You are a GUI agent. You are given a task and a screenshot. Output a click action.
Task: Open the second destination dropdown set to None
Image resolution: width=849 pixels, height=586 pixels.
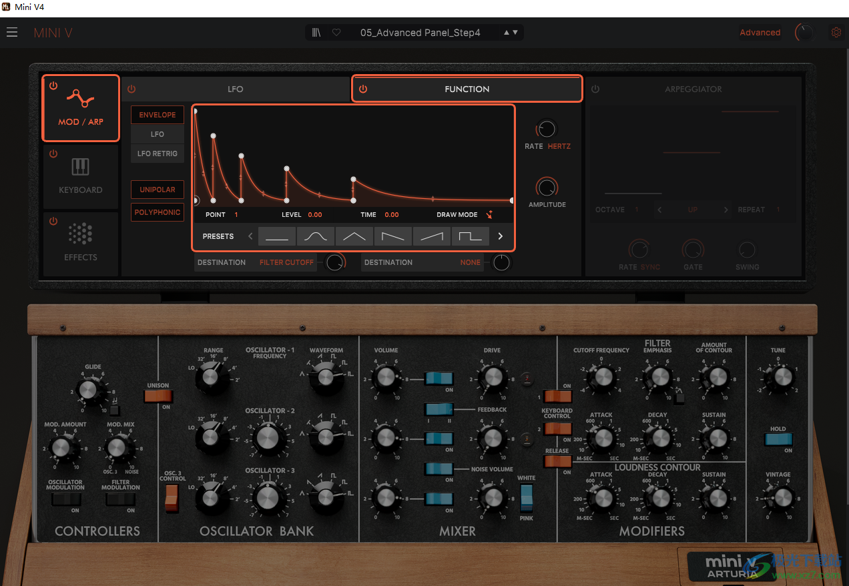click(x=470, y=262)
